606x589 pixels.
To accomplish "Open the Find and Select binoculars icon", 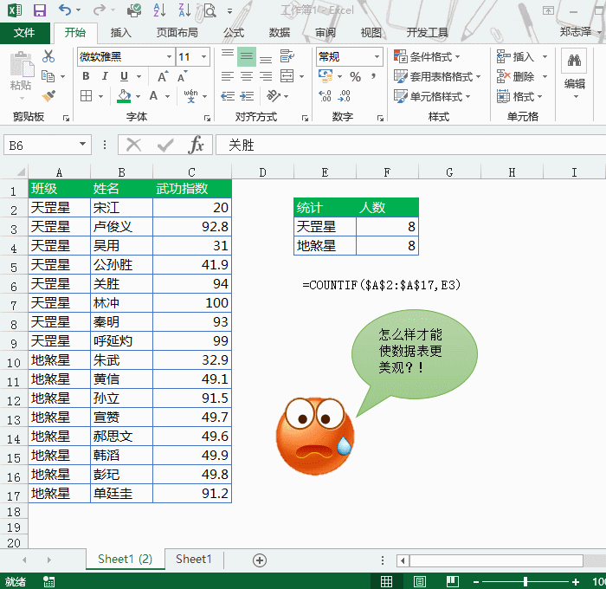I will click(574, 61).
